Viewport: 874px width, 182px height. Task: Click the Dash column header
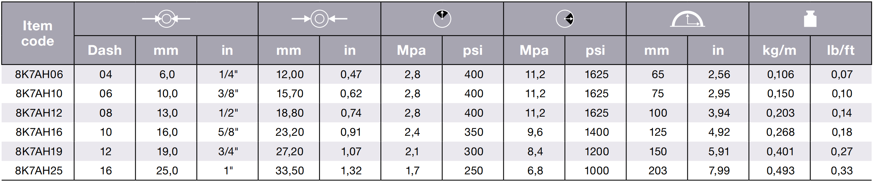click(x=105, y=50)
